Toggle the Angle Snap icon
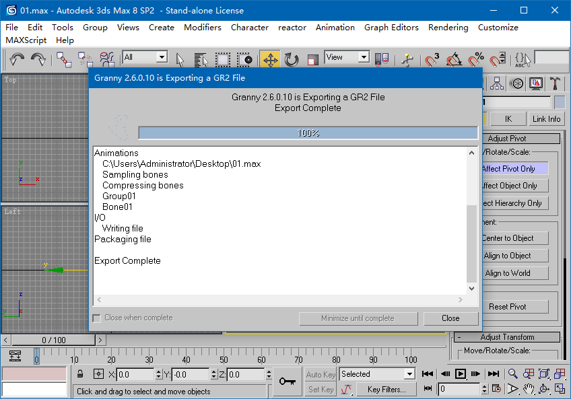Screen dimensions: 571x399 pyautogui.click(x=454, y=59)
